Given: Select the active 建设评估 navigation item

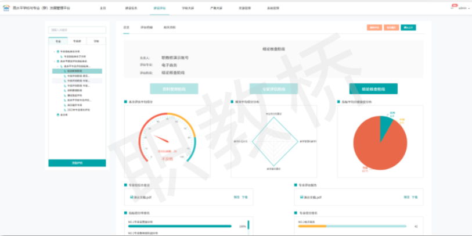Looking at the screenshot, I should [160, 9].
